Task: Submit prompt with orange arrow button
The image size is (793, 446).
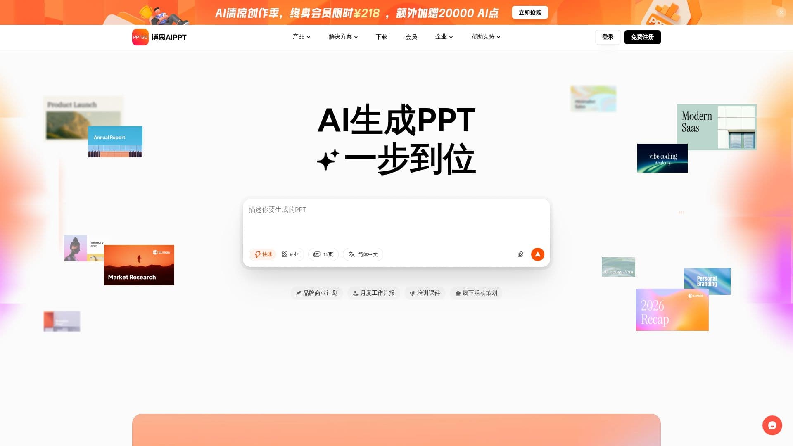Action: pyautogui.click(x=538, y=254)
